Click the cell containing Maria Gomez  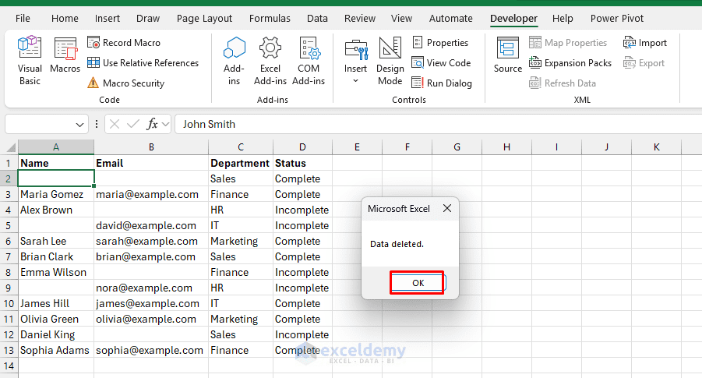[x=56, y=194]
